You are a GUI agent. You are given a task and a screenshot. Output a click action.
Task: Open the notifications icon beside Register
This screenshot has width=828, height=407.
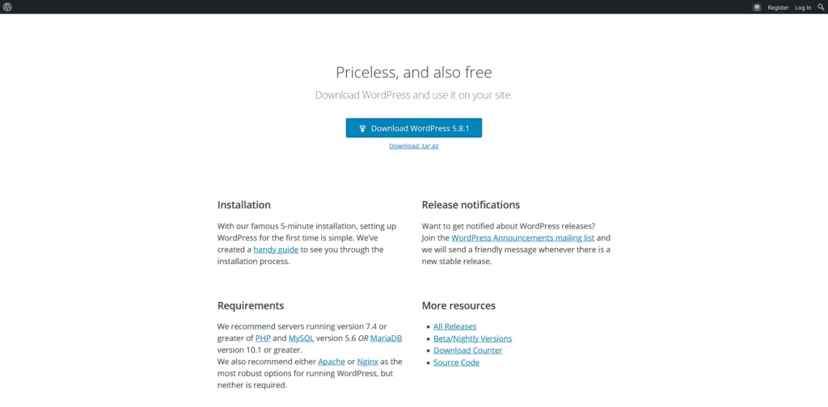tap(757, 7)
